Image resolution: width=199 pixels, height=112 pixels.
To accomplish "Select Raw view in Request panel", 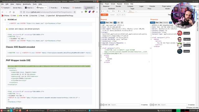I will point(107,23).
